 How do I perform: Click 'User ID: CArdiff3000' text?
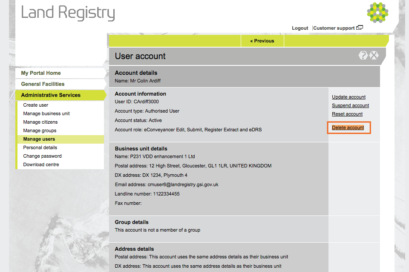pos(137,102)
